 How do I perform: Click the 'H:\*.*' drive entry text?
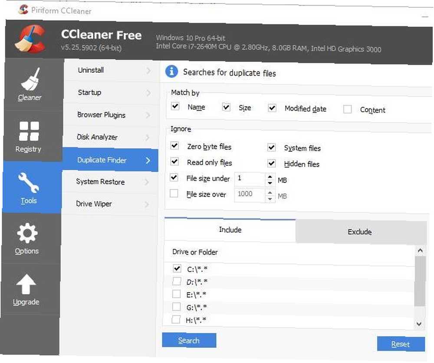click(196, 320)
